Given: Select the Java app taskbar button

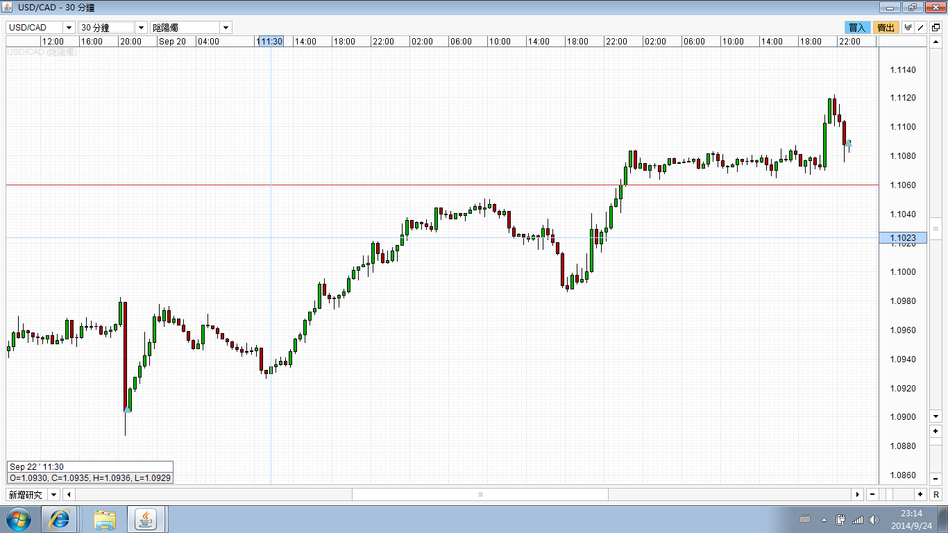Looking at the screenshot, I should click(x=147, y=519).
